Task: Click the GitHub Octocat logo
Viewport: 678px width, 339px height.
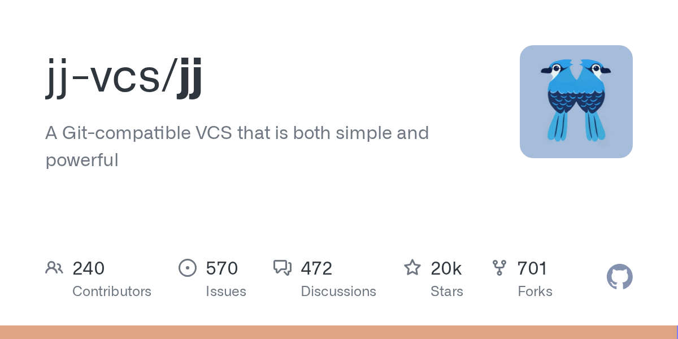Action: (620, 277)
